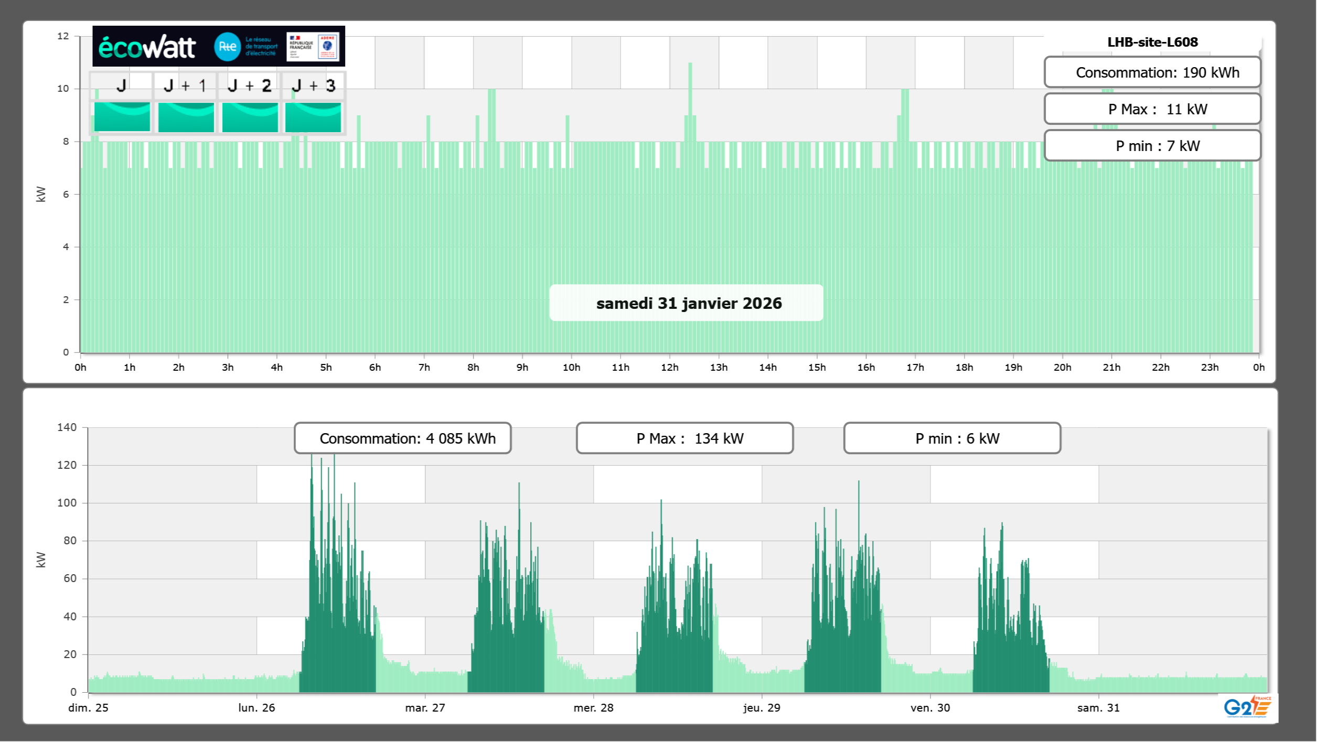
Task: Click the green signal icon under J + 1
Action: pos(186,117)
